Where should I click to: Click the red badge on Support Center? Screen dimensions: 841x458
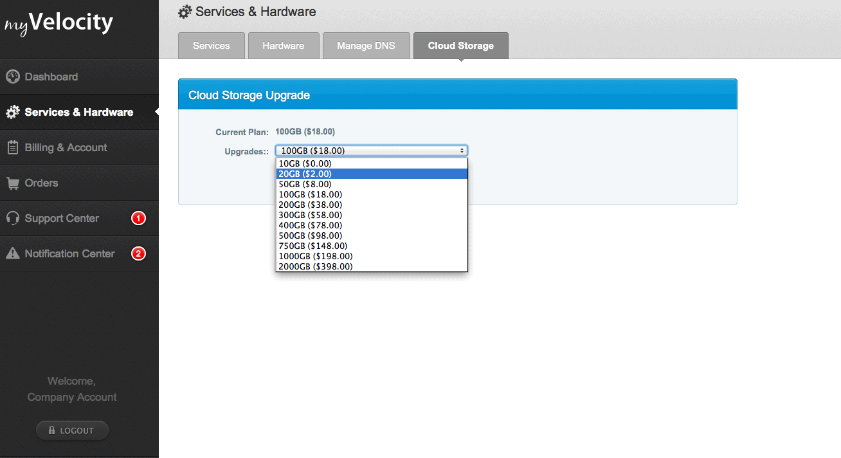point(138,219)
